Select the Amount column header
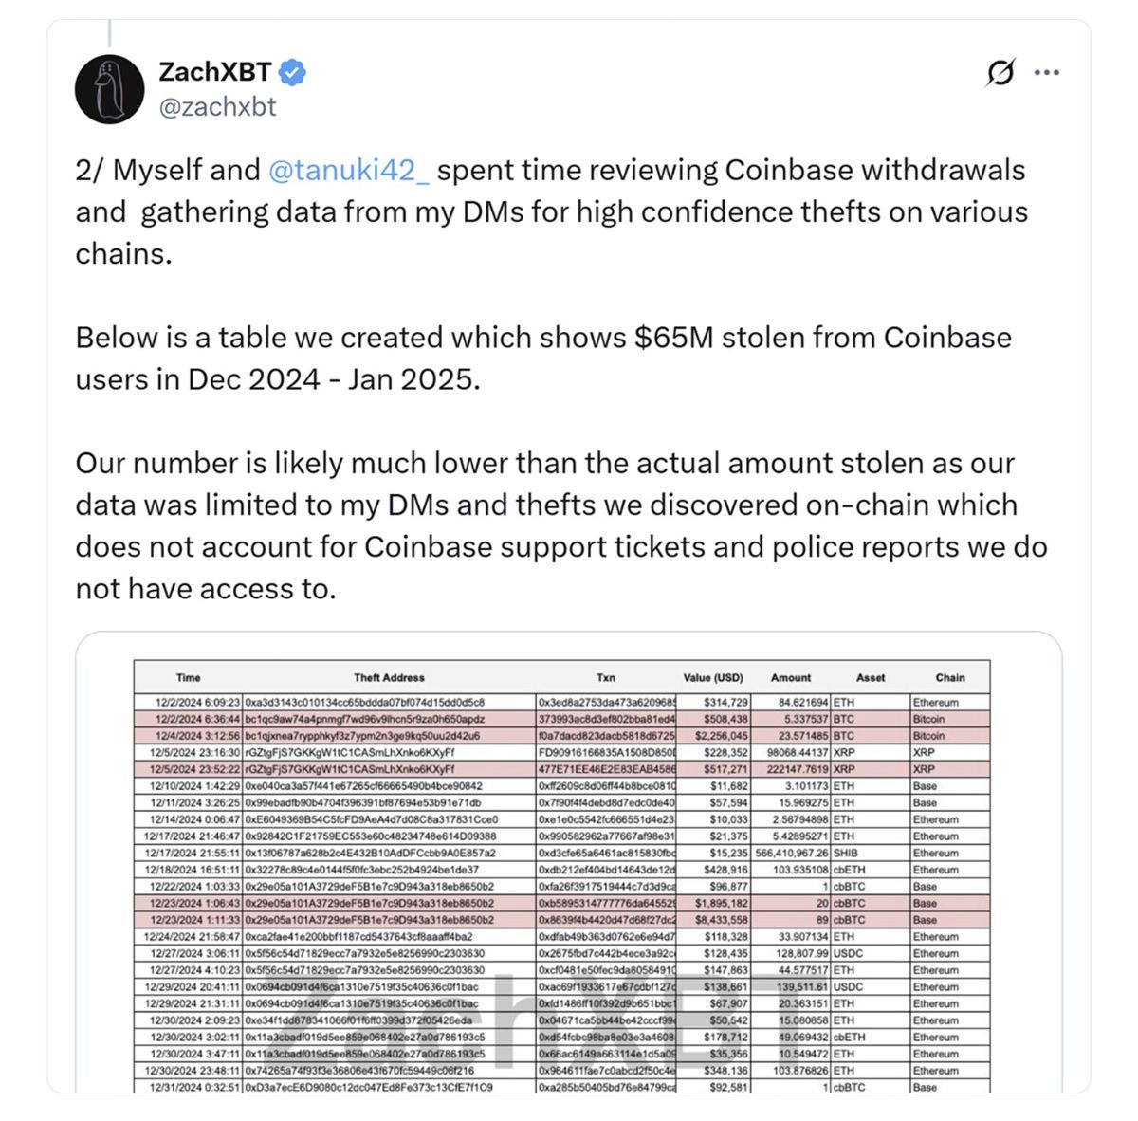The width and height of the screenshot is (1138, 1121). [791, 677]
